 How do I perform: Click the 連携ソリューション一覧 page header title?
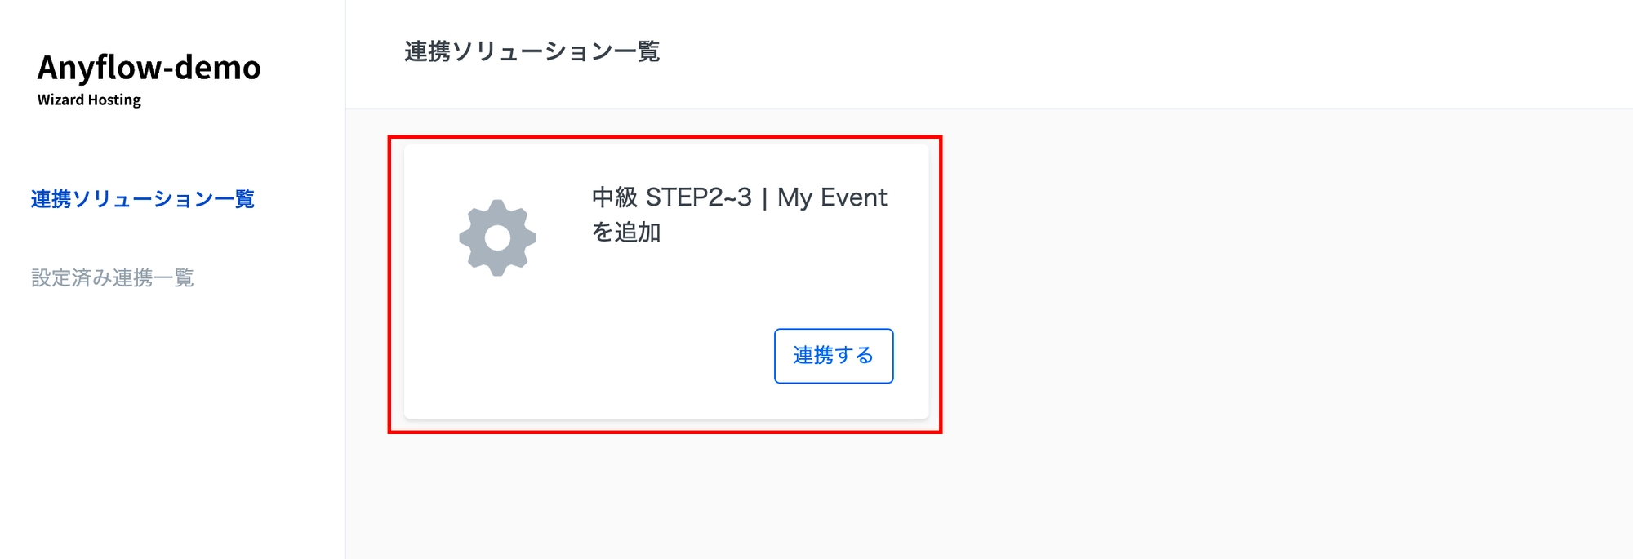(x=532, y=51)
